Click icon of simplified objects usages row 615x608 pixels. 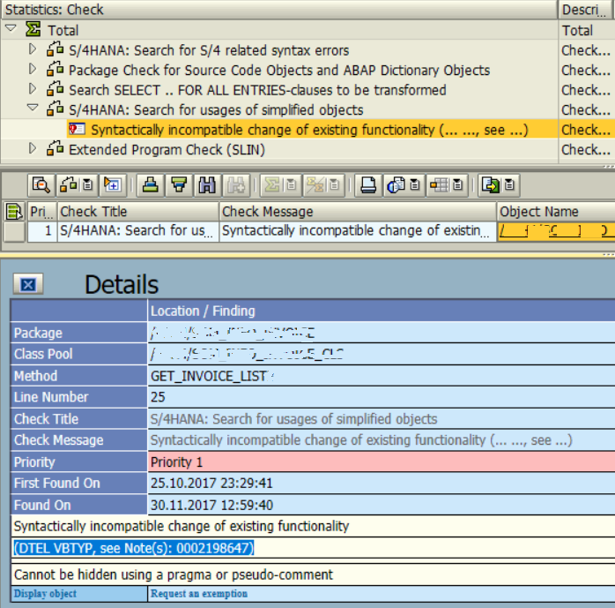(55, 109)
